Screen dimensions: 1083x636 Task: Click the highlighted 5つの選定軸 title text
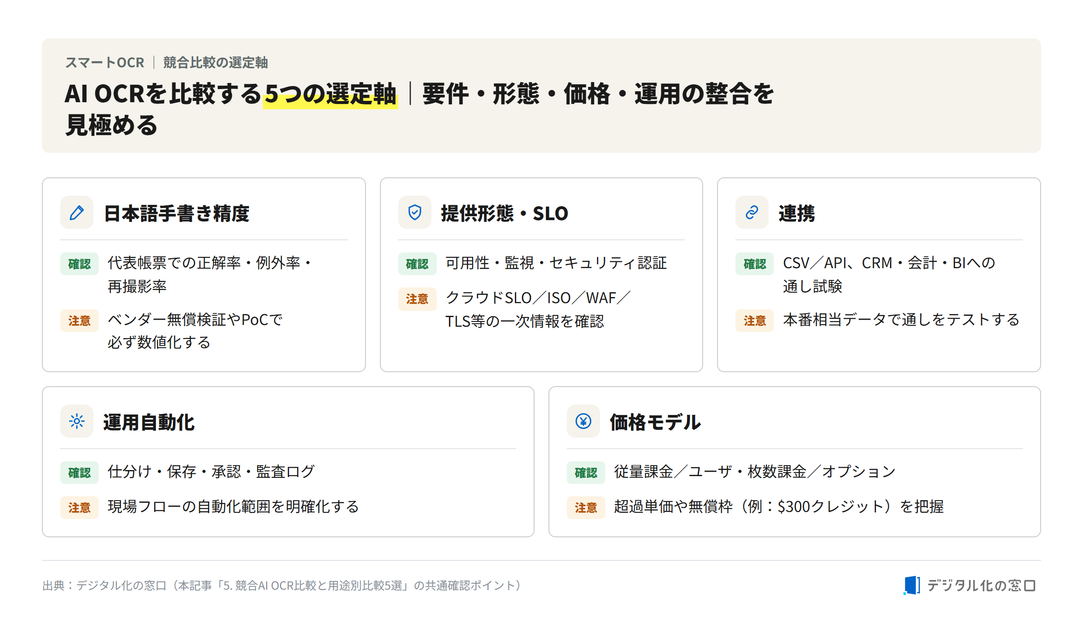[x=331, y=94]
